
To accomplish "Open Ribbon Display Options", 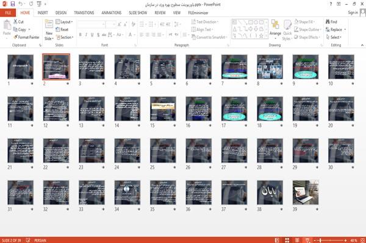I will coord(339,4).
